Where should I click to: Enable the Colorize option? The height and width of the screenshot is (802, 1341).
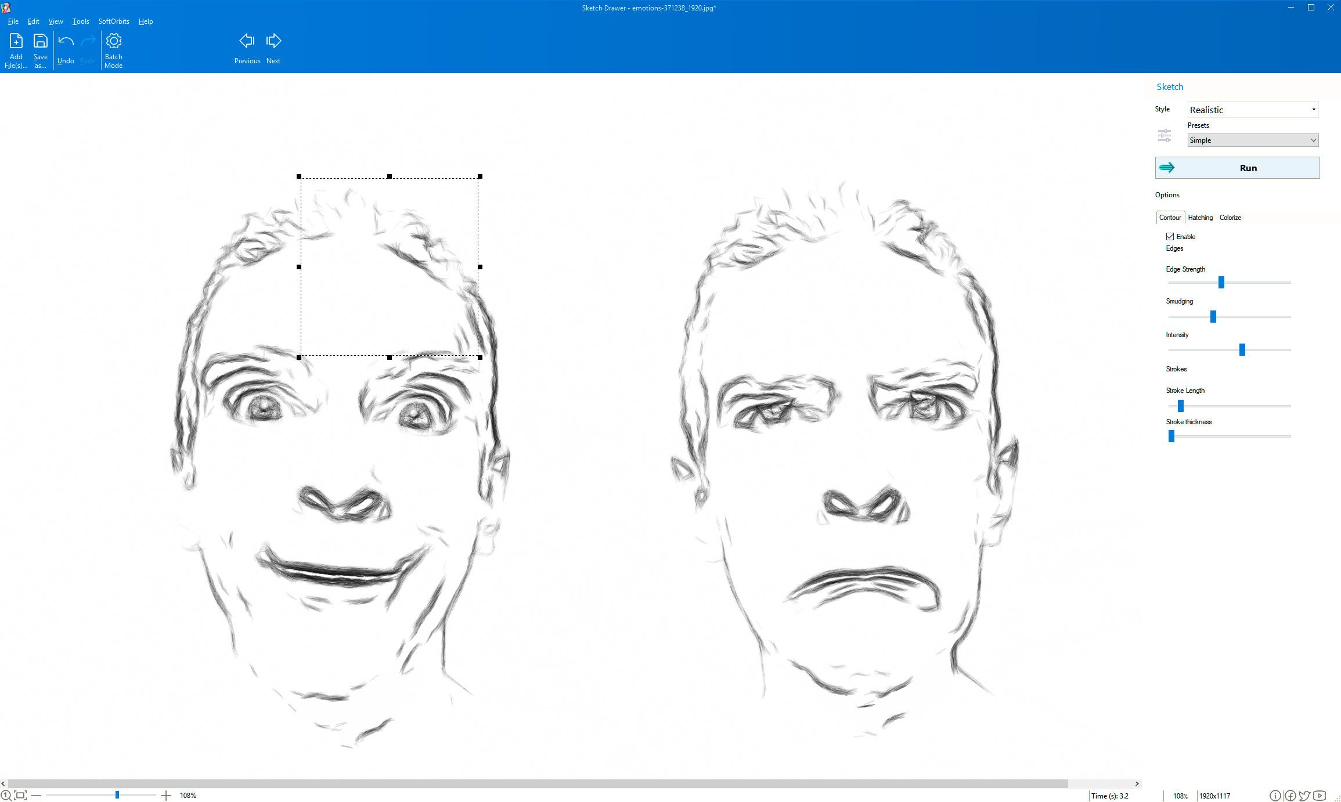[1230, 218]
